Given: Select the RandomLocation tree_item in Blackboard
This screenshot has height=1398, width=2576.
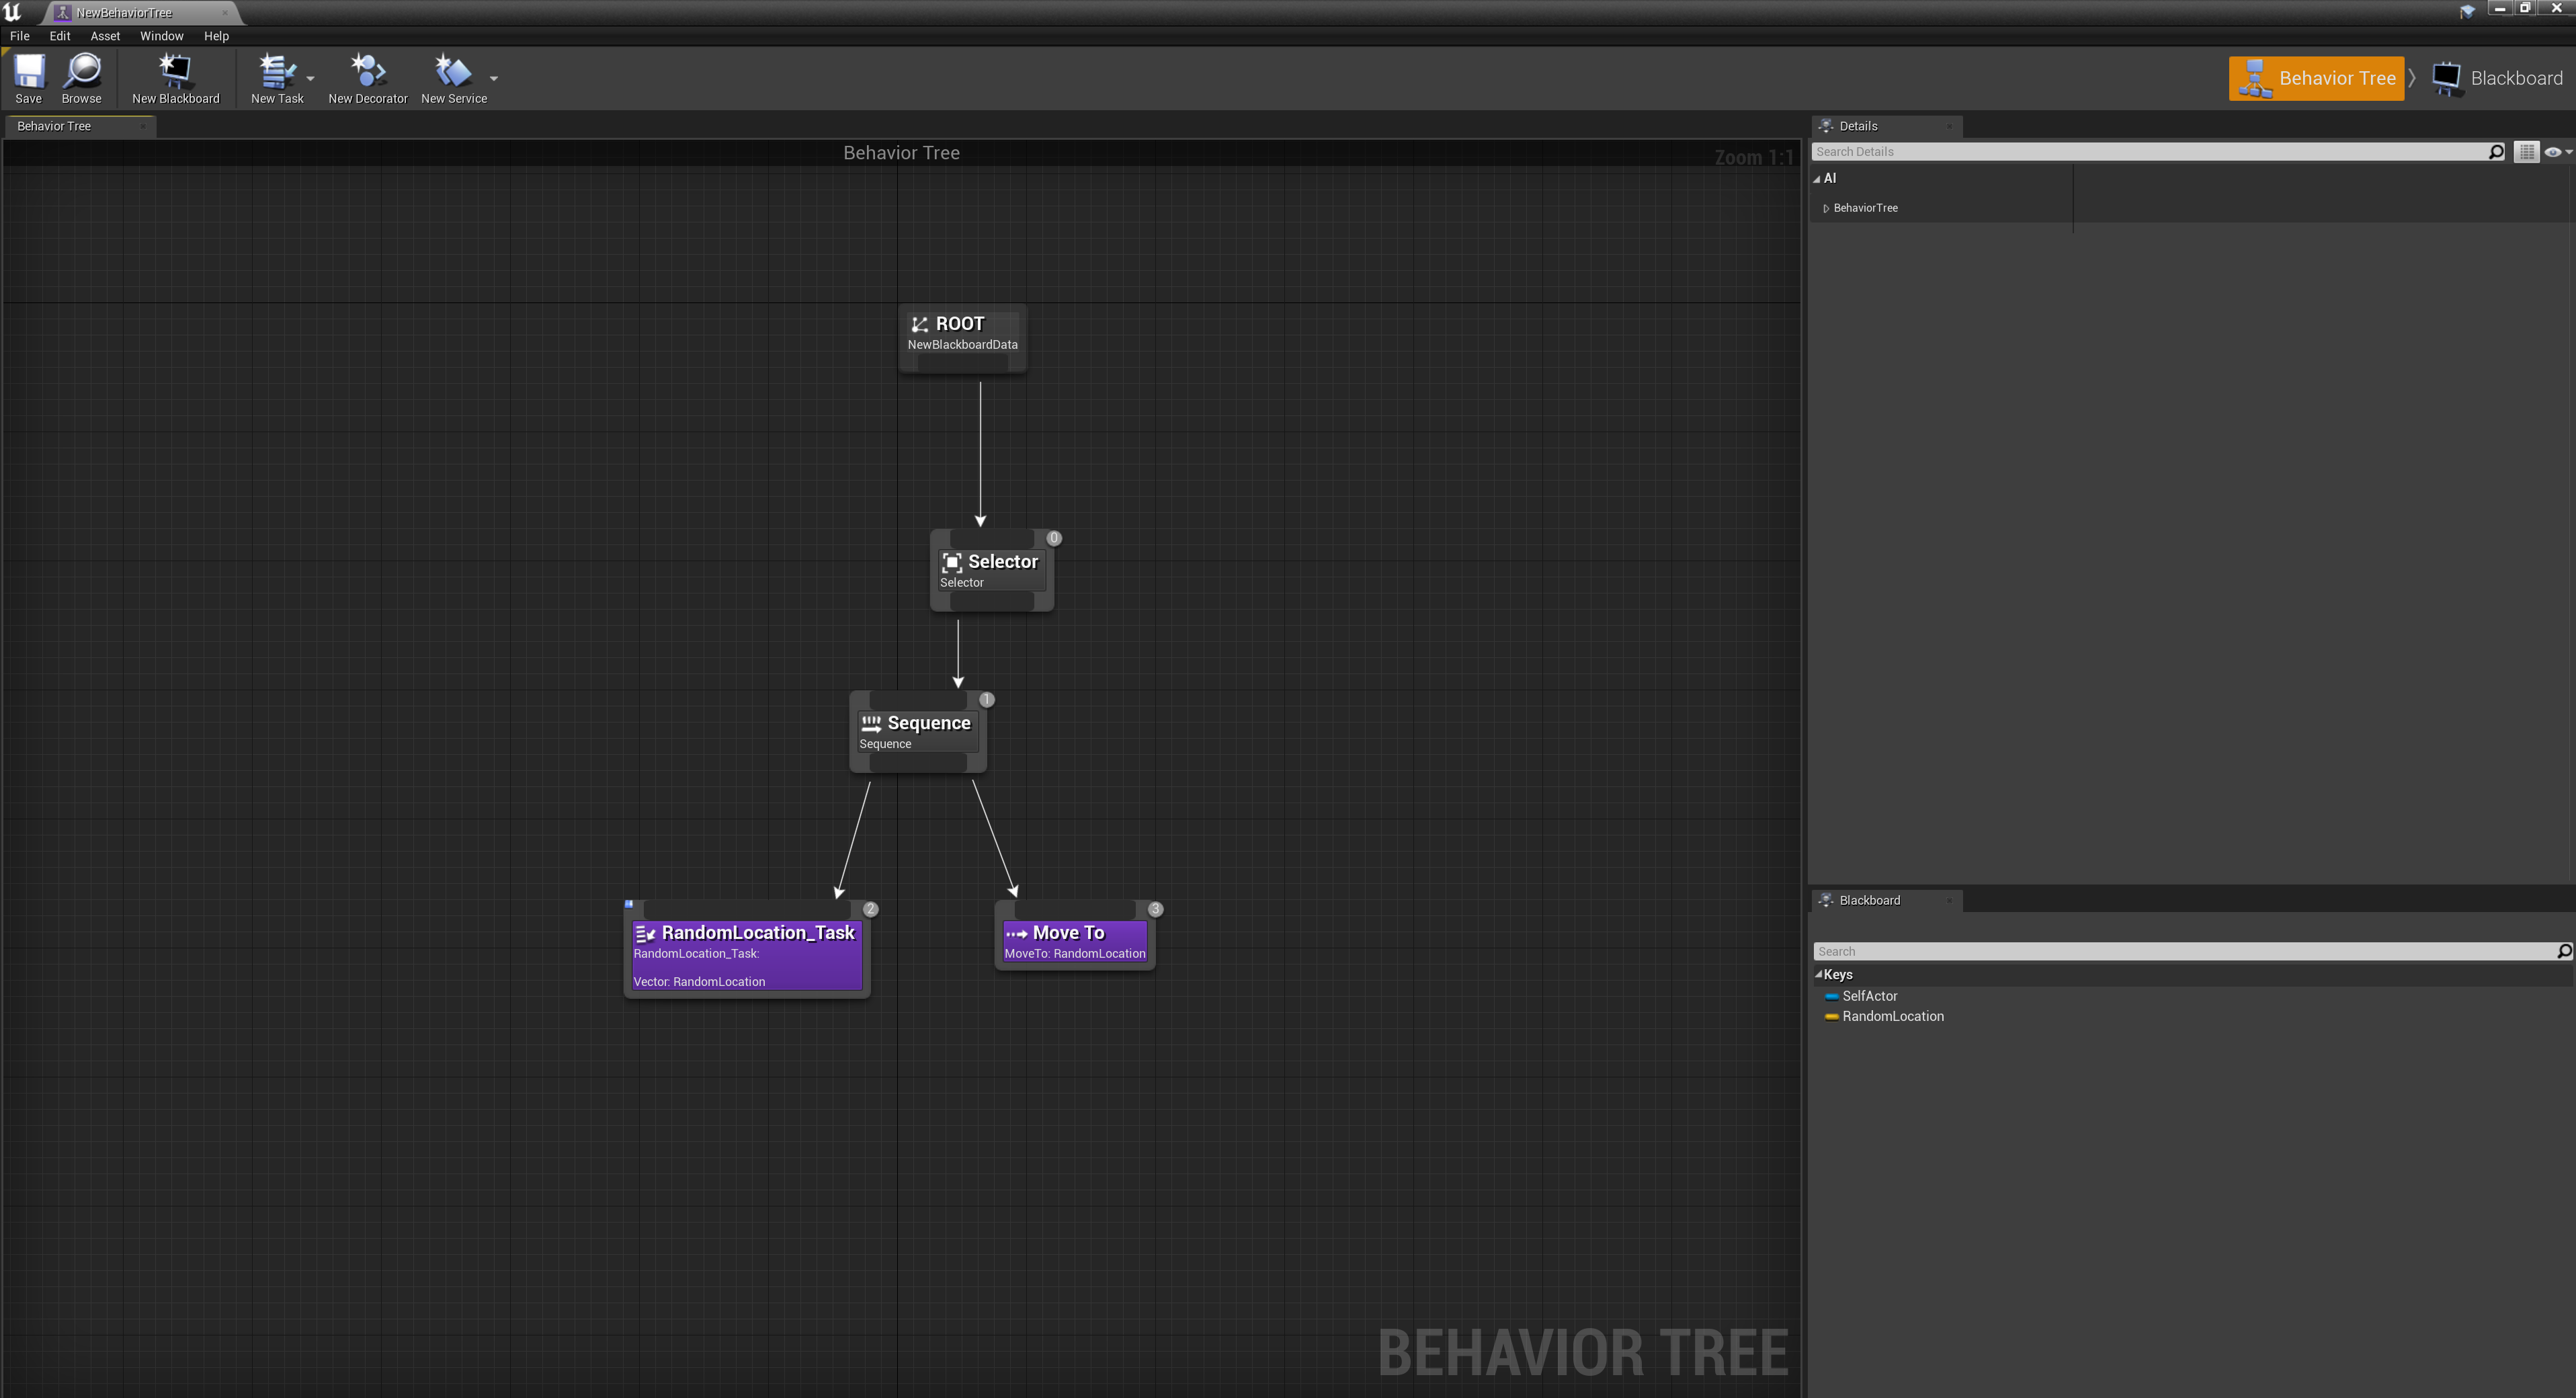Looking at the screenshot, I should click(x=1889, y=1016).
